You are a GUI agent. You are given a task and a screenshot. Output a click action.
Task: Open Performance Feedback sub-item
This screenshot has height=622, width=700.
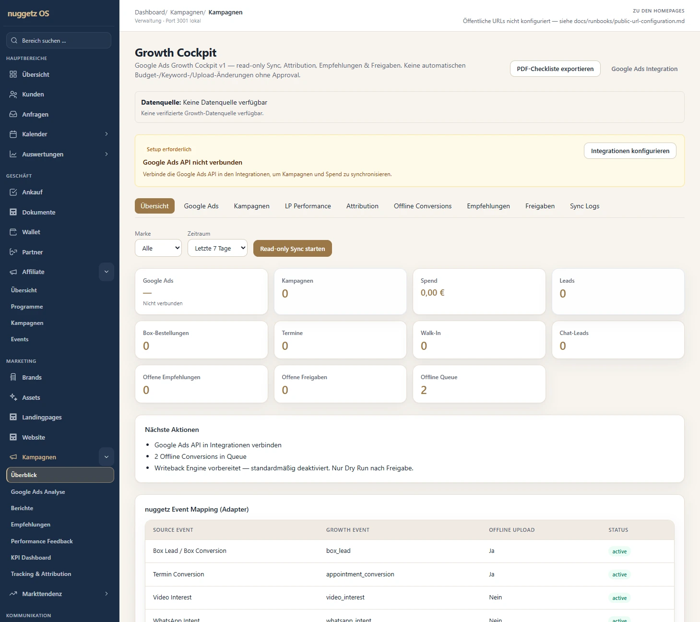click(x=42, y=541)
